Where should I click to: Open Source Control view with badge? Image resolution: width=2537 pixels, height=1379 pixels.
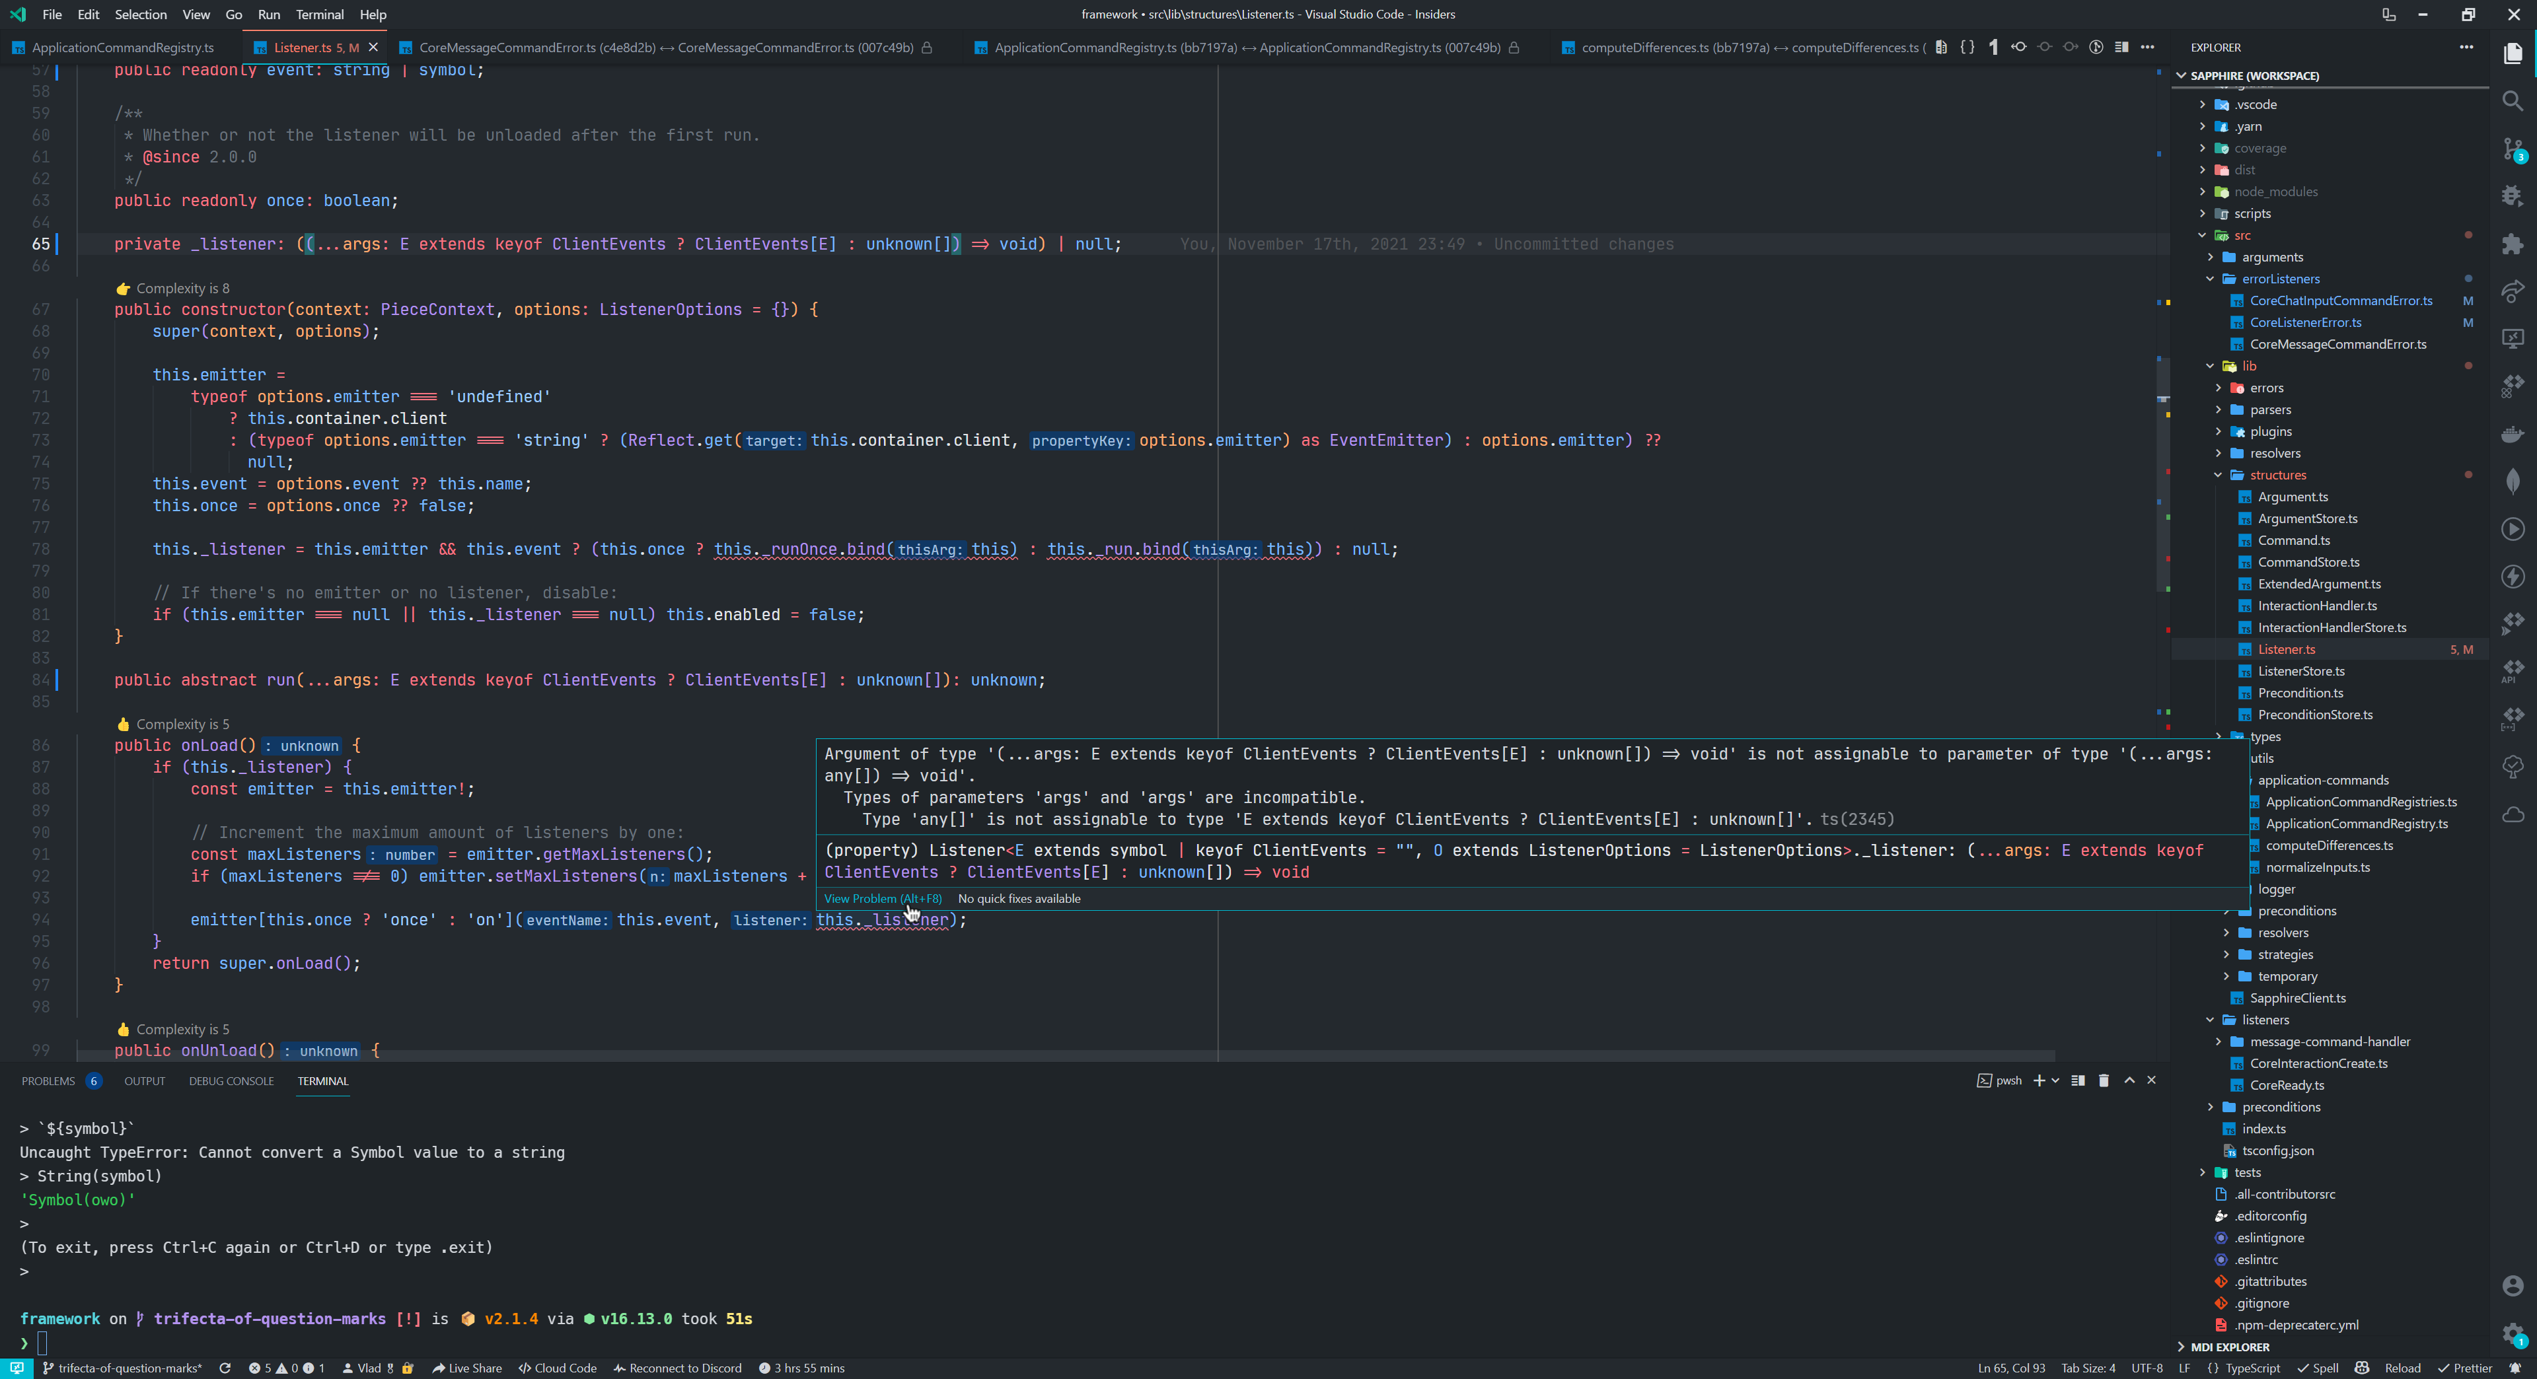point(2513,149)
